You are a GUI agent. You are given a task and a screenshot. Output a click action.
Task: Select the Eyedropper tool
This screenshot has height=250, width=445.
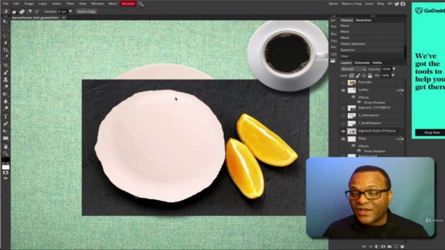[6, 57]
